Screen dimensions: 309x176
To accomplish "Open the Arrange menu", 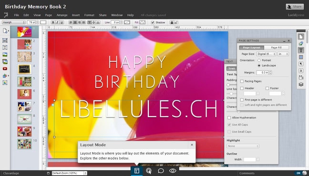I will coord(62,15).
